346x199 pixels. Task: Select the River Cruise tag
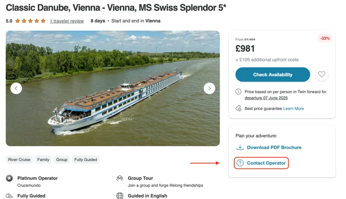click(19, 160)
